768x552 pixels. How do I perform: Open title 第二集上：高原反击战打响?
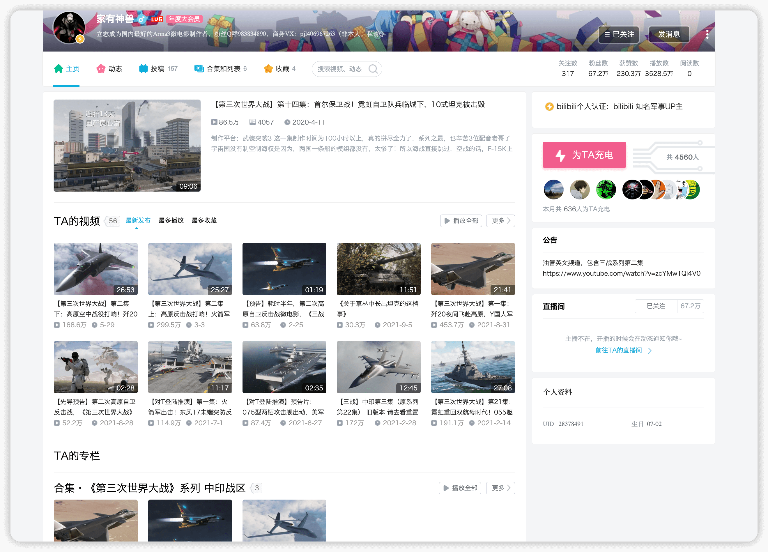click(190, 309)
